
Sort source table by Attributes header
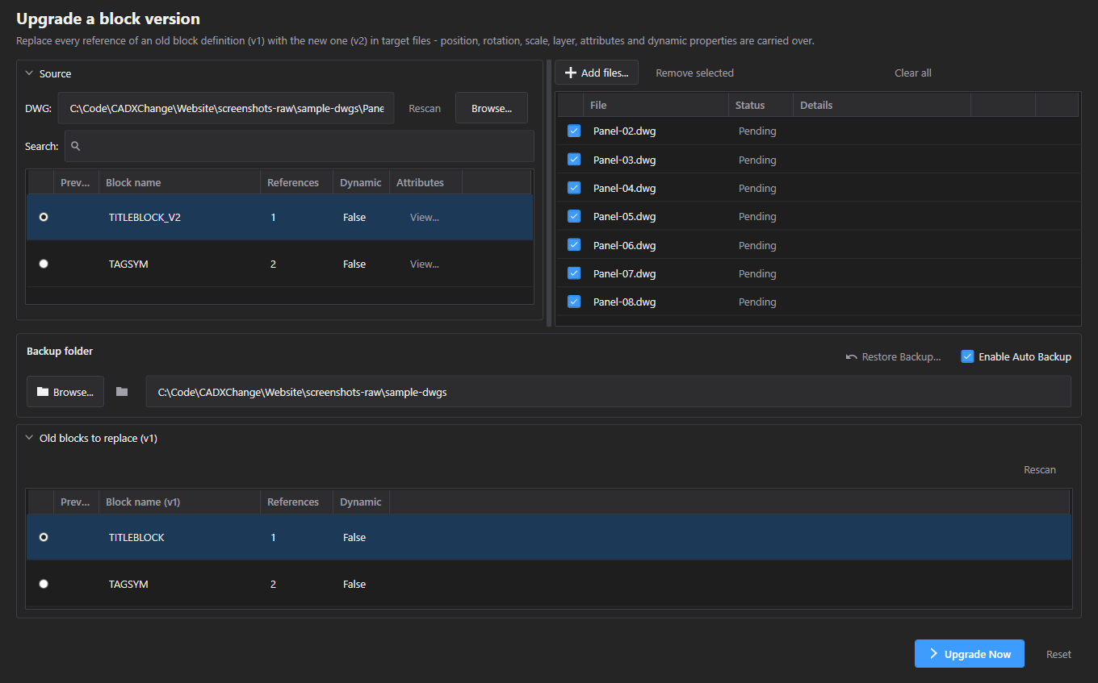pos(425,182)
